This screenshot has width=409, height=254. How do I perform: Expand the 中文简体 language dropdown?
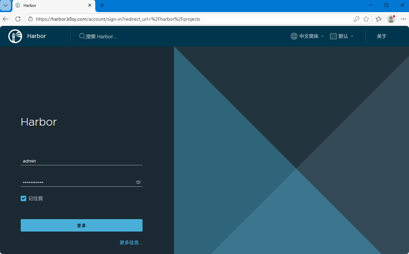point(311,36)
